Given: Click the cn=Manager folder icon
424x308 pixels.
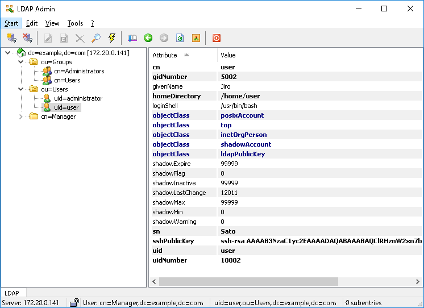Looking at the screenshot, I should click(34, 116).
